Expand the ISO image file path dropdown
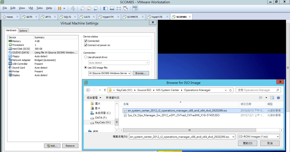 click(129, 73)
